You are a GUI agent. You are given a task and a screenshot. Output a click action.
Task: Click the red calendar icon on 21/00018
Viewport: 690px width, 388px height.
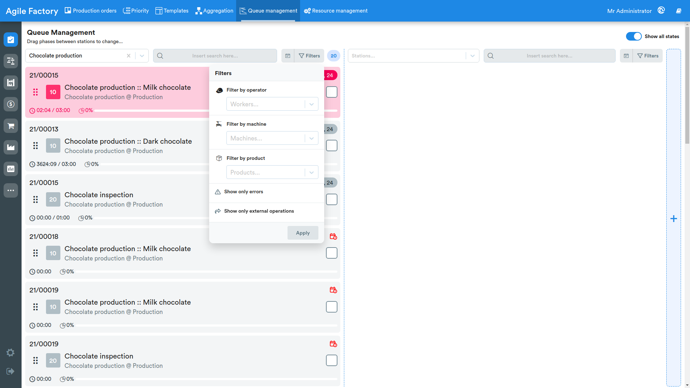(333, 236)
